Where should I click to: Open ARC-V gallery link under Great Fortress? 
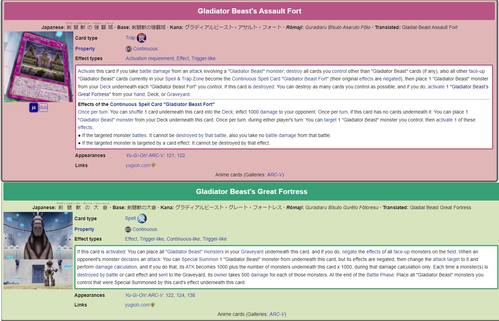277,314
